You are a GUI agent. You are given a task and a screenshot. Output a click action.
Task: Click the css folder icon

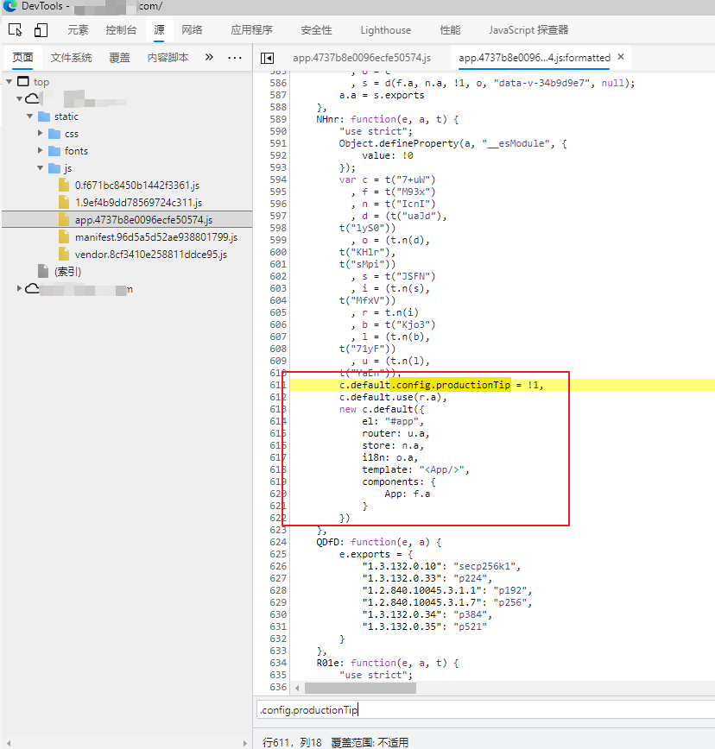pyautogui.click(x=54, y=133)
